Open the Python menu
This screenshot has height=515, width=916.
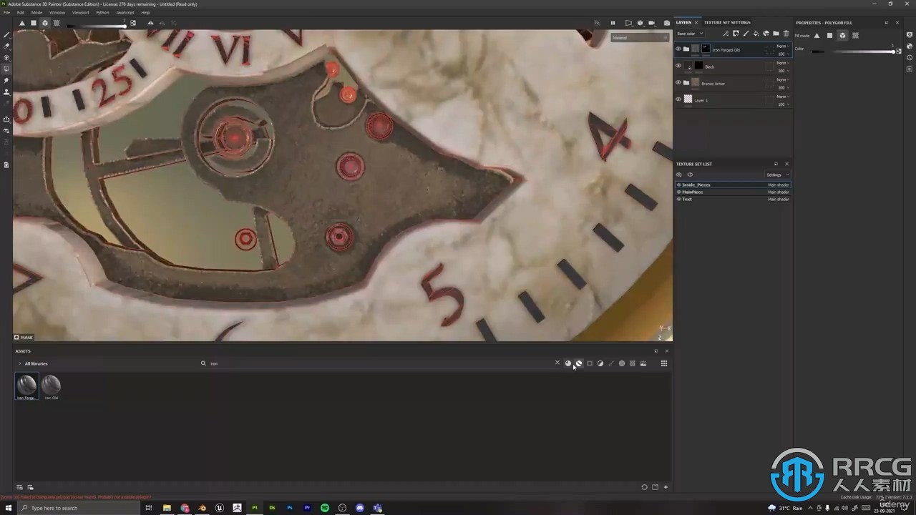tap(102, 12)
